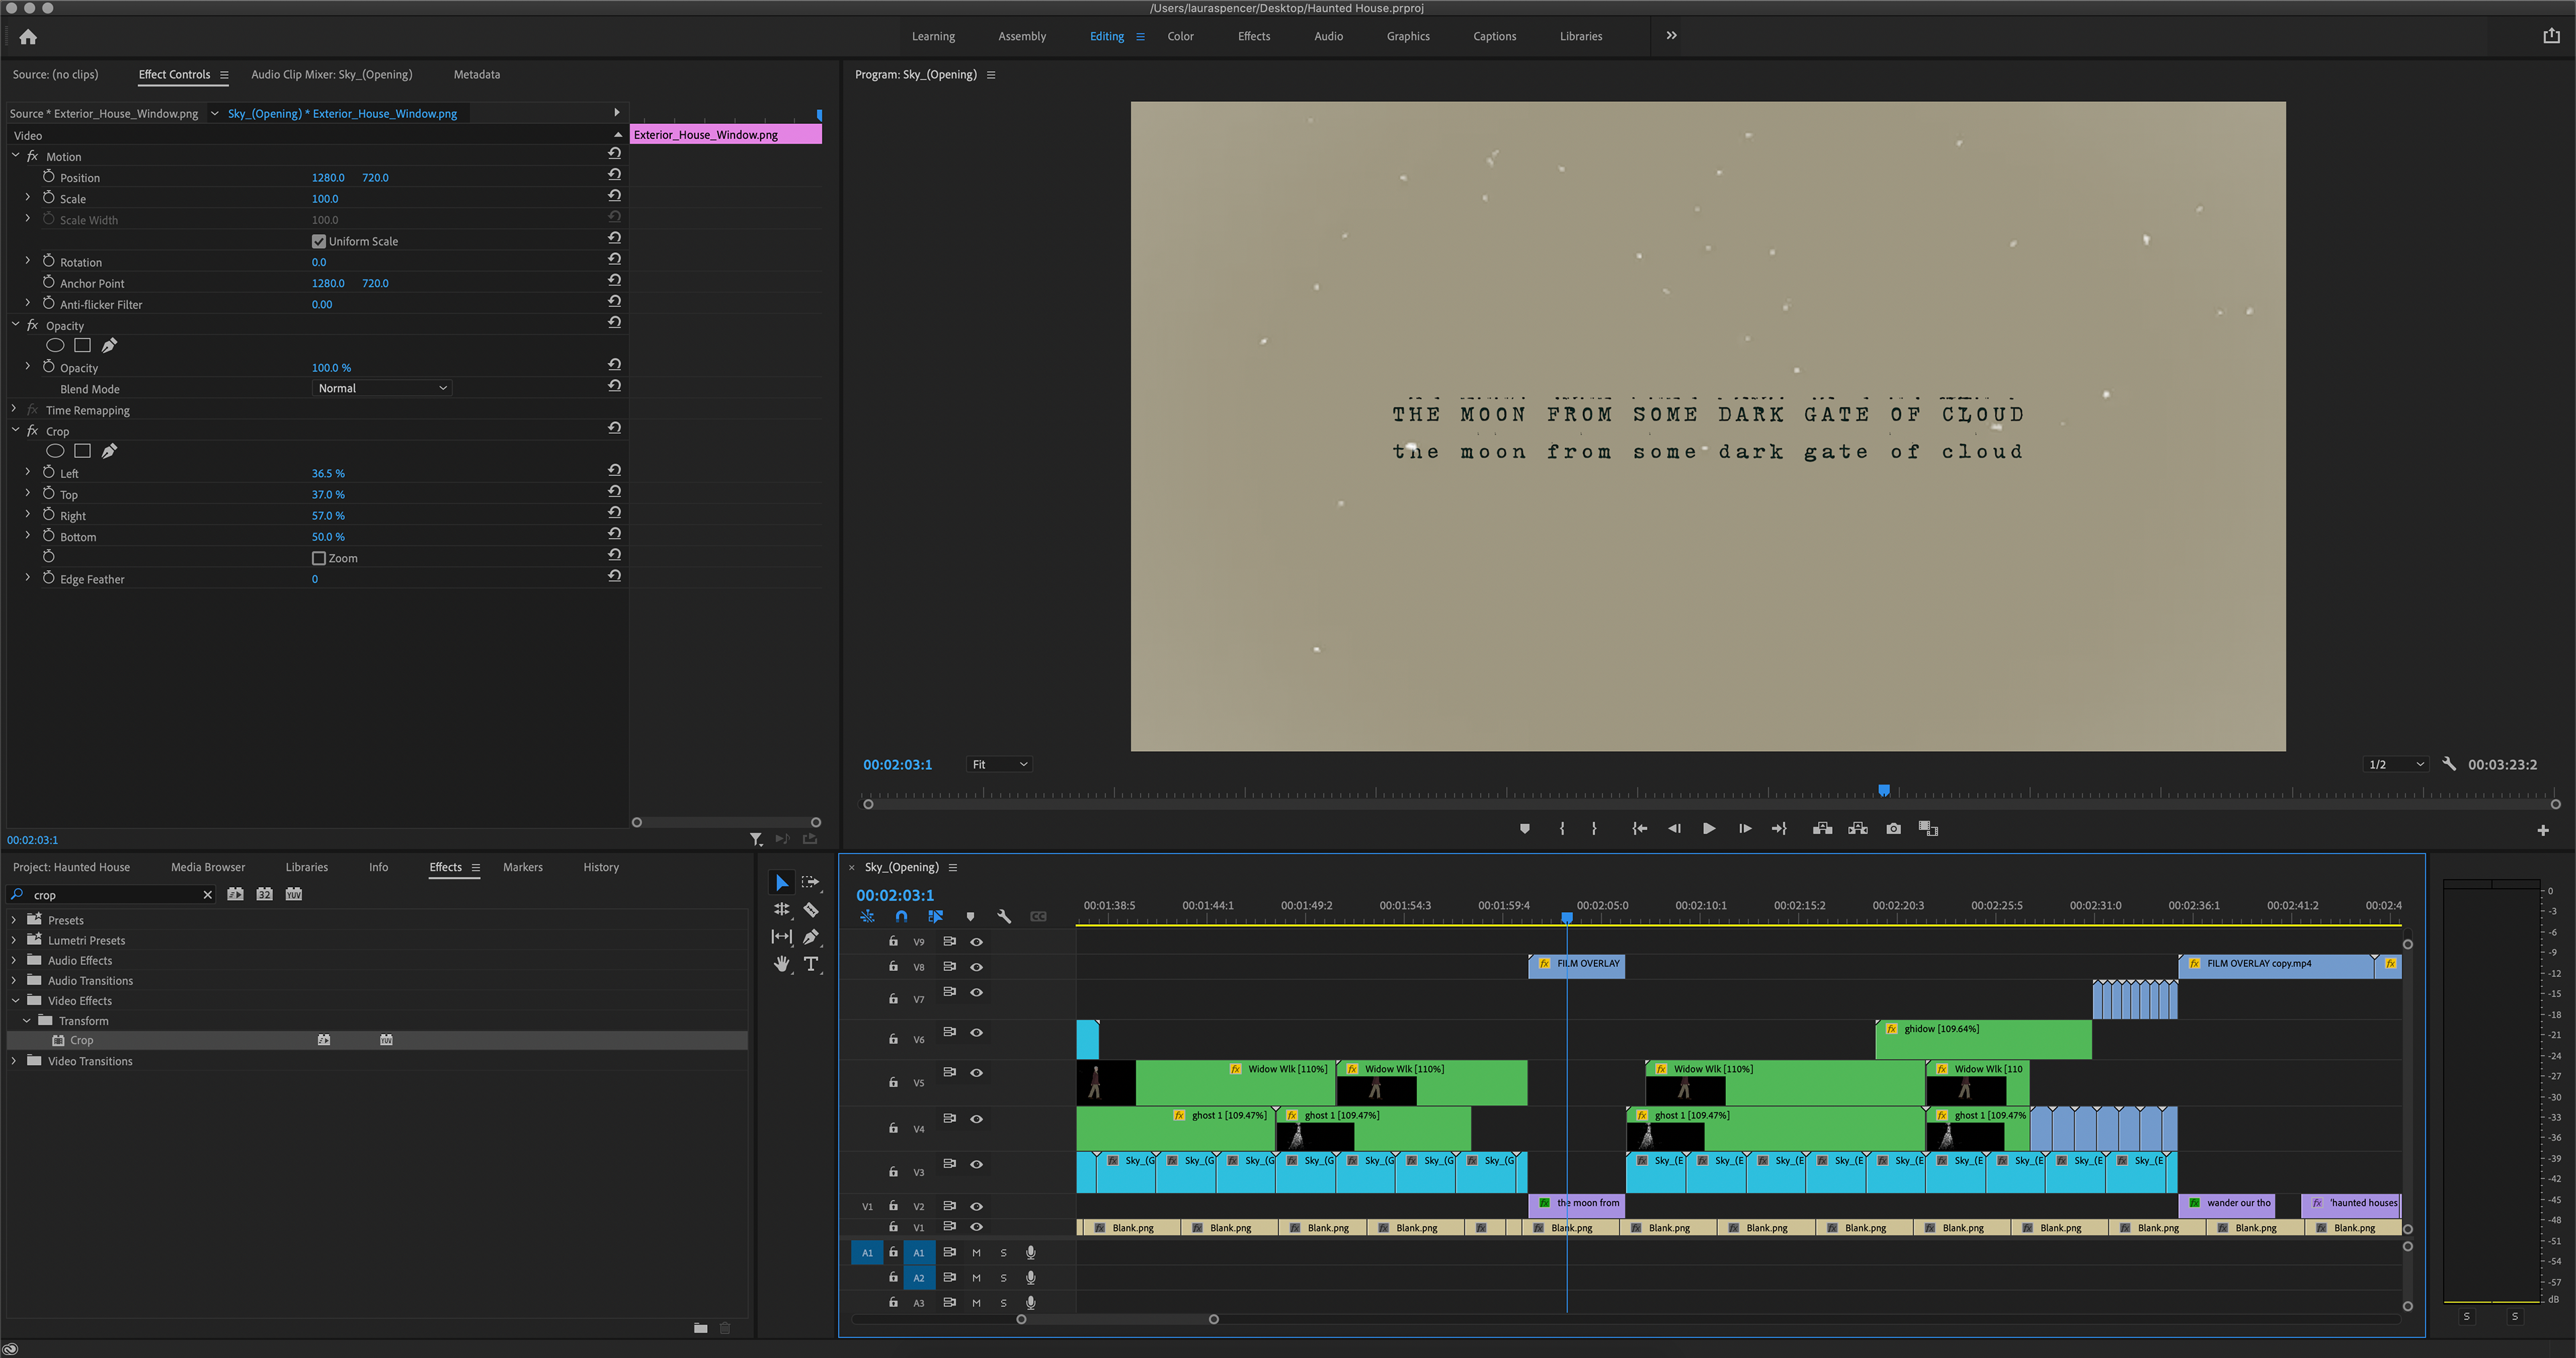Toggle the Crop Top stopwatch animation

point(48,493)
